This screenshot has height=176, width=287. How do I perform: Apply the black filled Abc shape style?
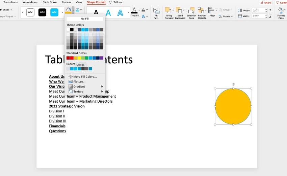click(42, 12)
